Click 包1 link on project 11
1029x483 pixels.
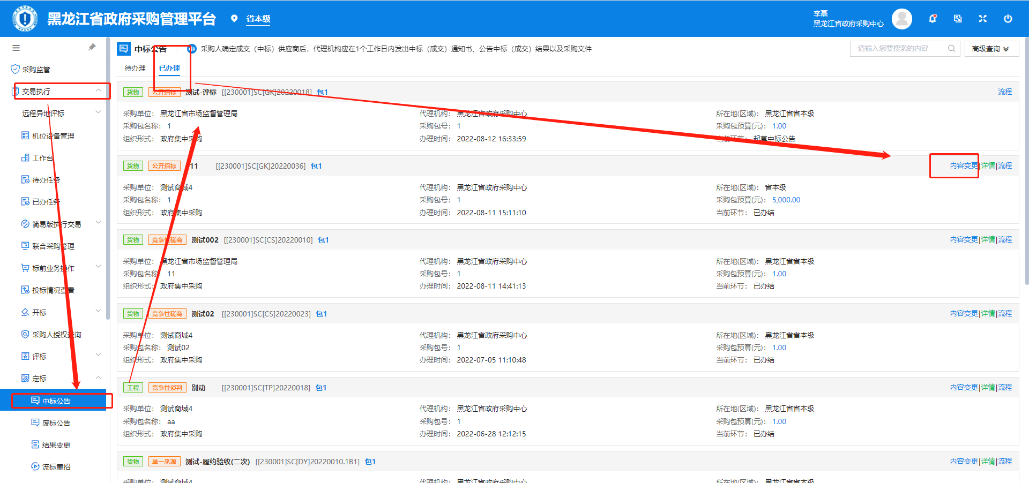point(316,166)
